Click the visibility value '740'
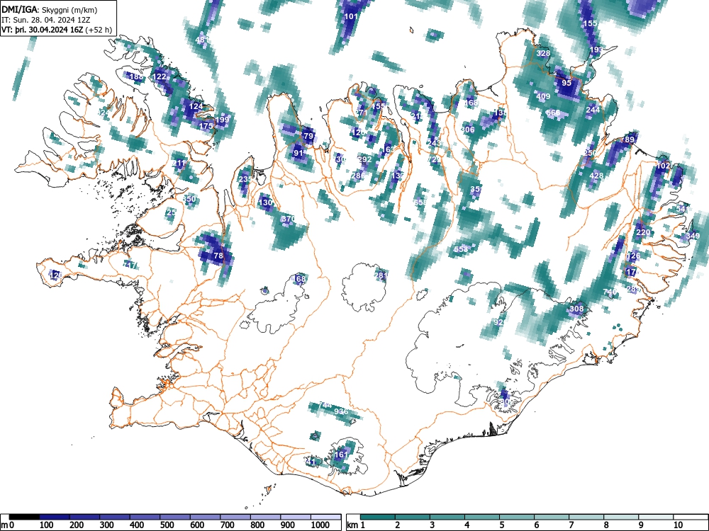 (x=610, y=292)
